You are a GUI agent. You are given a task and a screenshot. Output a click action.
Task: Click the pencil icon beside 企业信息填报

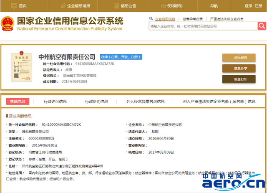63,6
